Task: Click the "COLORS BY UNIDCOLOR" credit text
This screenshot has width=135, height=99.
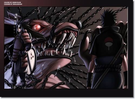Action: (12, 2)
